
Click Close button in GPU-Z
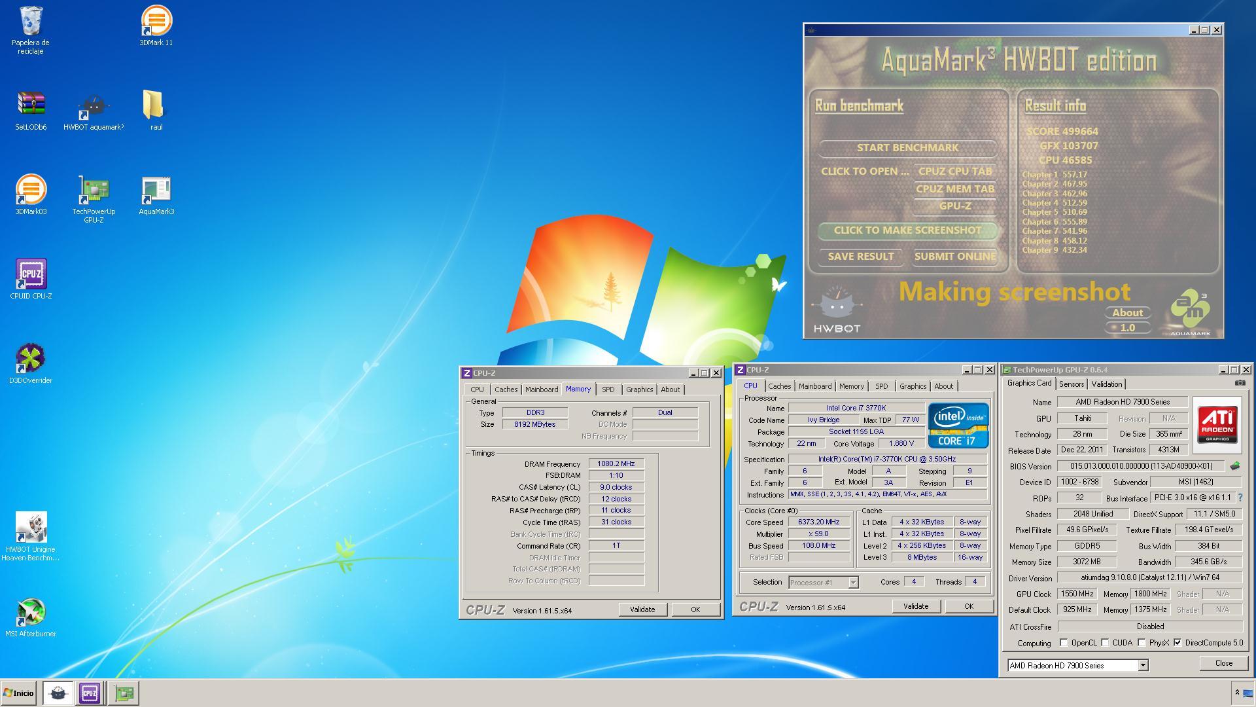[x=1224, y=663]
